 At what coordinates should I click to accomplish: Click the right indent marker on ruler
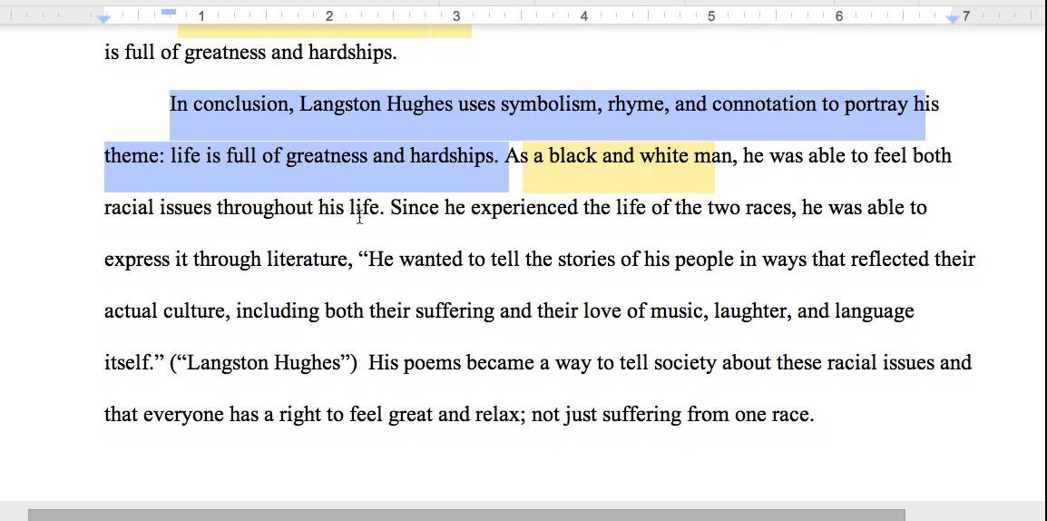pos(952,19)
